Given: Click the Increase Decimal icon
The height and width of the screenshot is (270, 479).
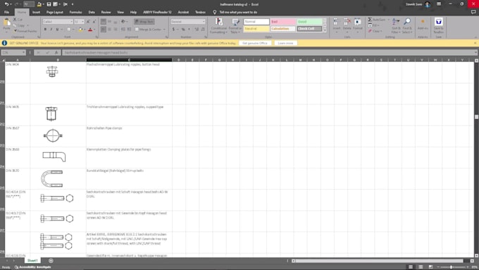Looking at the screenshot, I should point(197,30).
